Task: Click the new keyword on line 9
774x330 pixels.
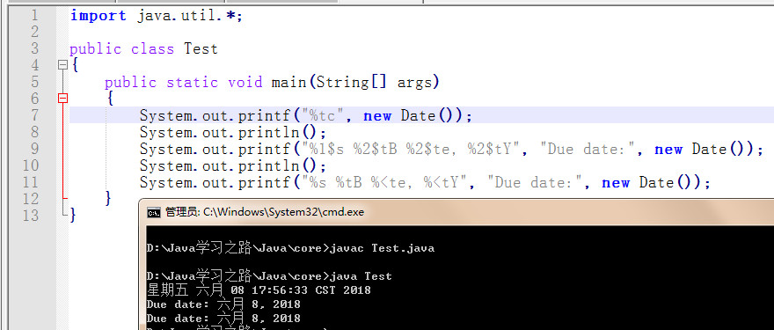Action: tap(668, 150)
